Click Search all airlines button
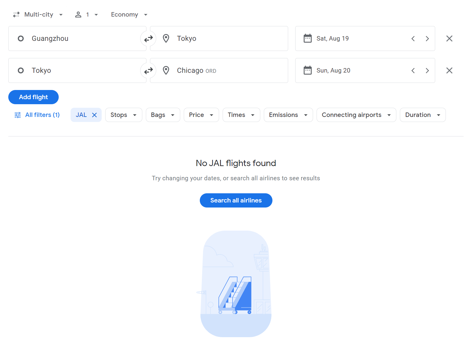 236,200
